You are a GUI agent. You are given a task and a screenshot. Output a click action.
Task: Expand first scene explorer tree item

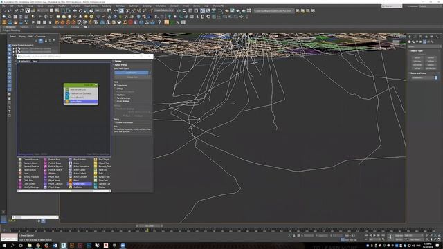14,48
